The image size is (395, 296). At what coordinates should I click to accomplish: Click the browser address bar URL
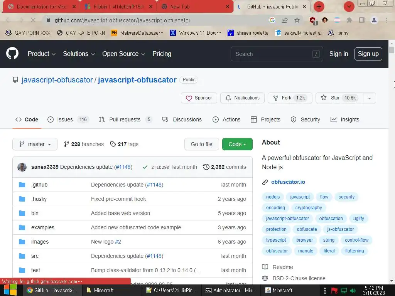click(x=122, y=20)
